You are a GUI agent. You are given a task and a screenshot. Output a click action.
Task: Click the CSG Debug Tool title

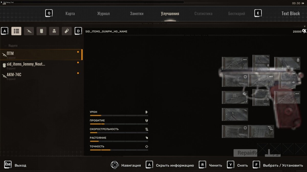8,2
